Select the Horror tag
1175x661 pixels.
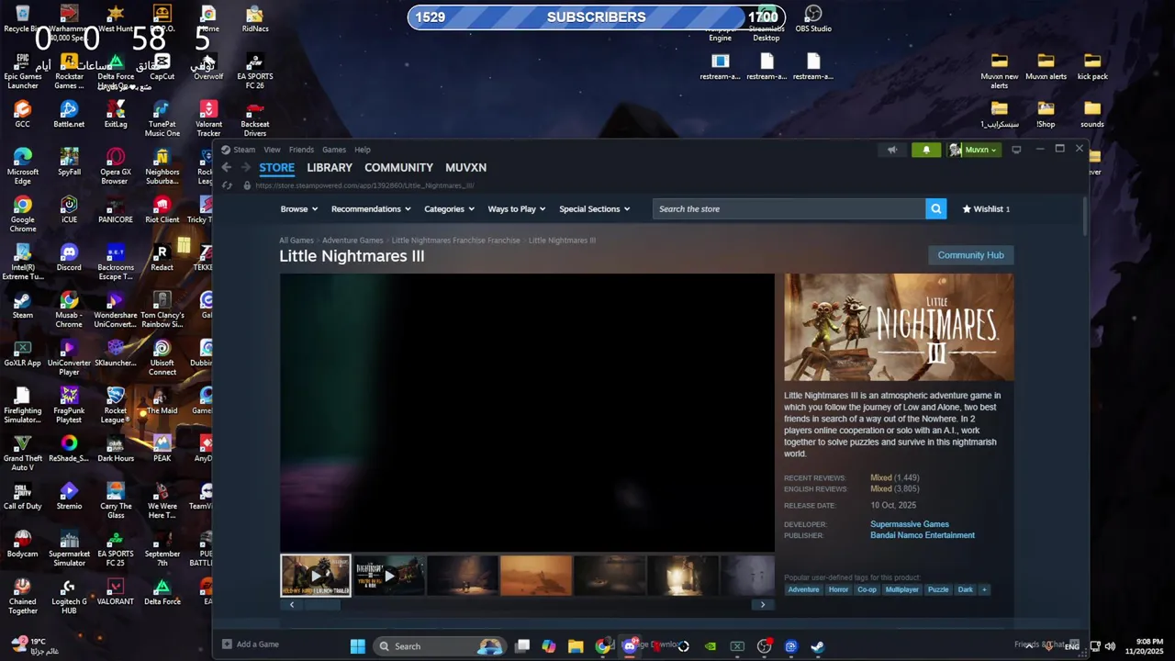click(x=839, y=589)
